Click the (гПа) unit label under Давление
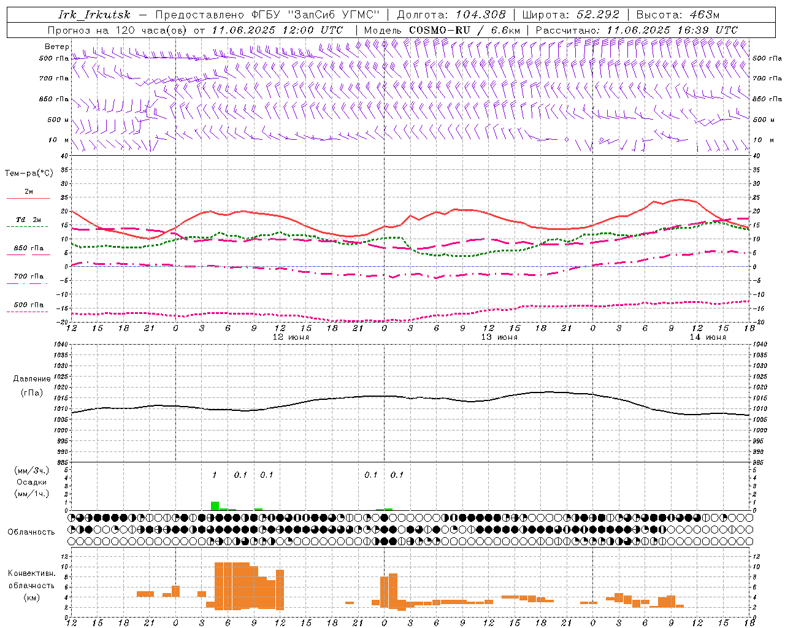785x628 pixels. point(32,393)
